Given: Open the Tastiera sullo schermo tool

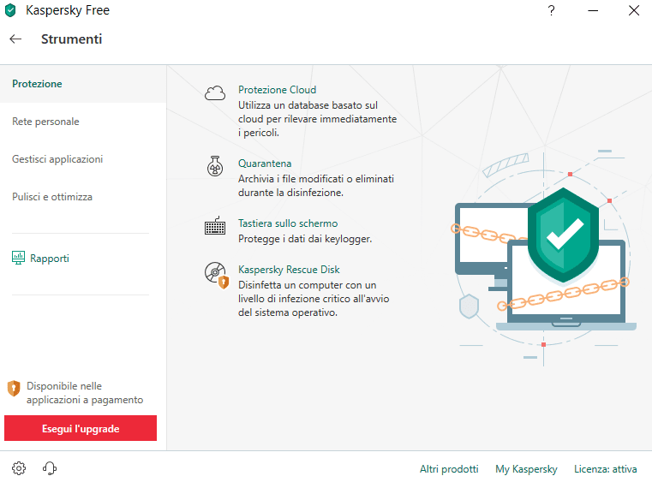Looking at the screenshot, I should click(x=288, y=223).
